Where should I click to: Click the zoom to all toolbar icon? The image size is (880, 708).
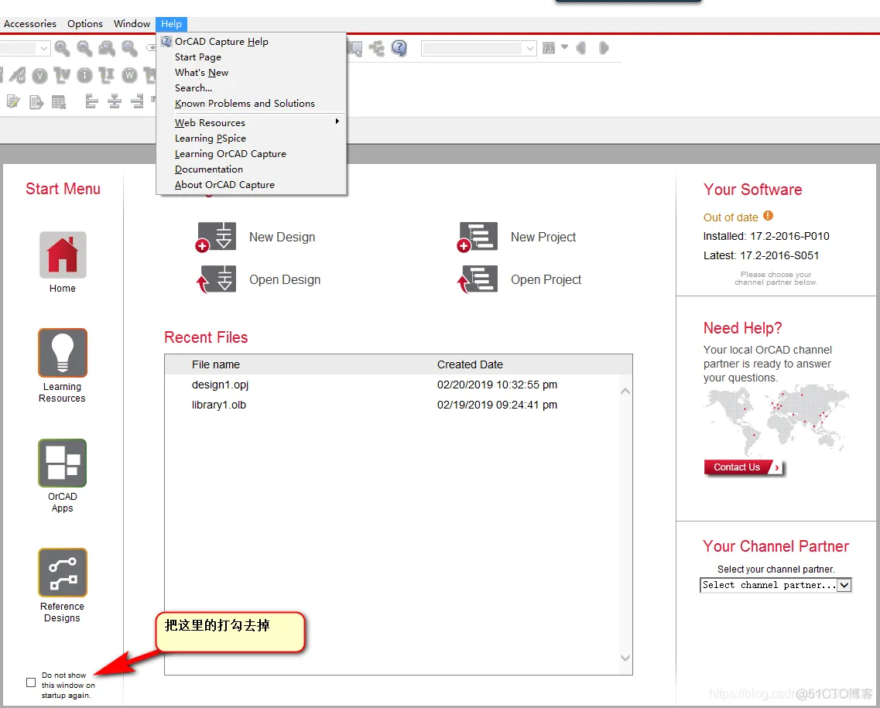[x=130, y=49]
